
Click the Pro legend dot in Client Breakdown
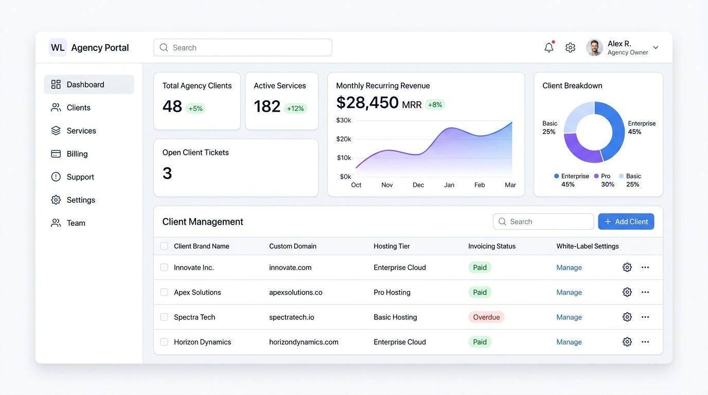[596, 176]
